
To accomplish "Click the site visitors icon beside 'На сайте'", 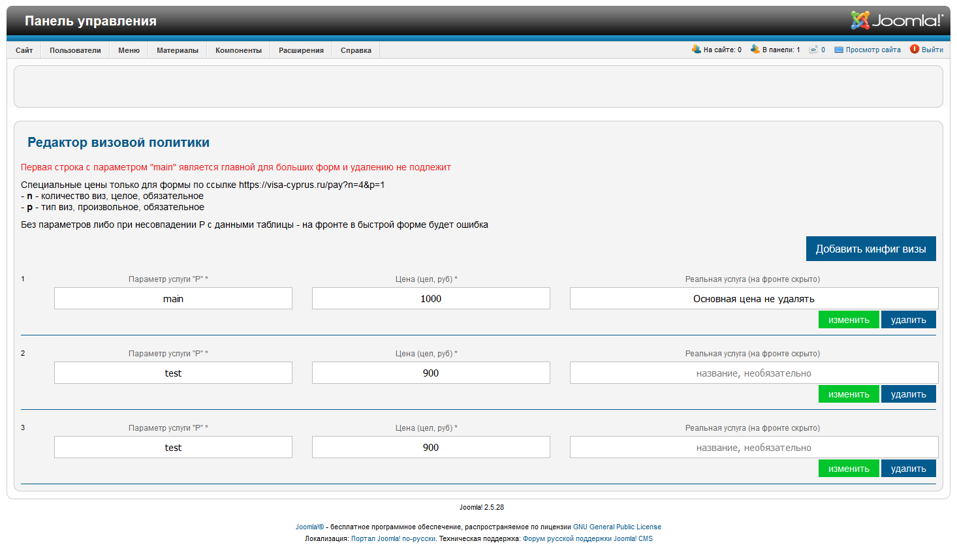I will [697, 49].
